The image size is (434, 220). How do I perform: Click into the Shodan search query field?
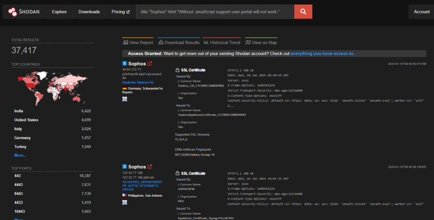tap(215, 11)
